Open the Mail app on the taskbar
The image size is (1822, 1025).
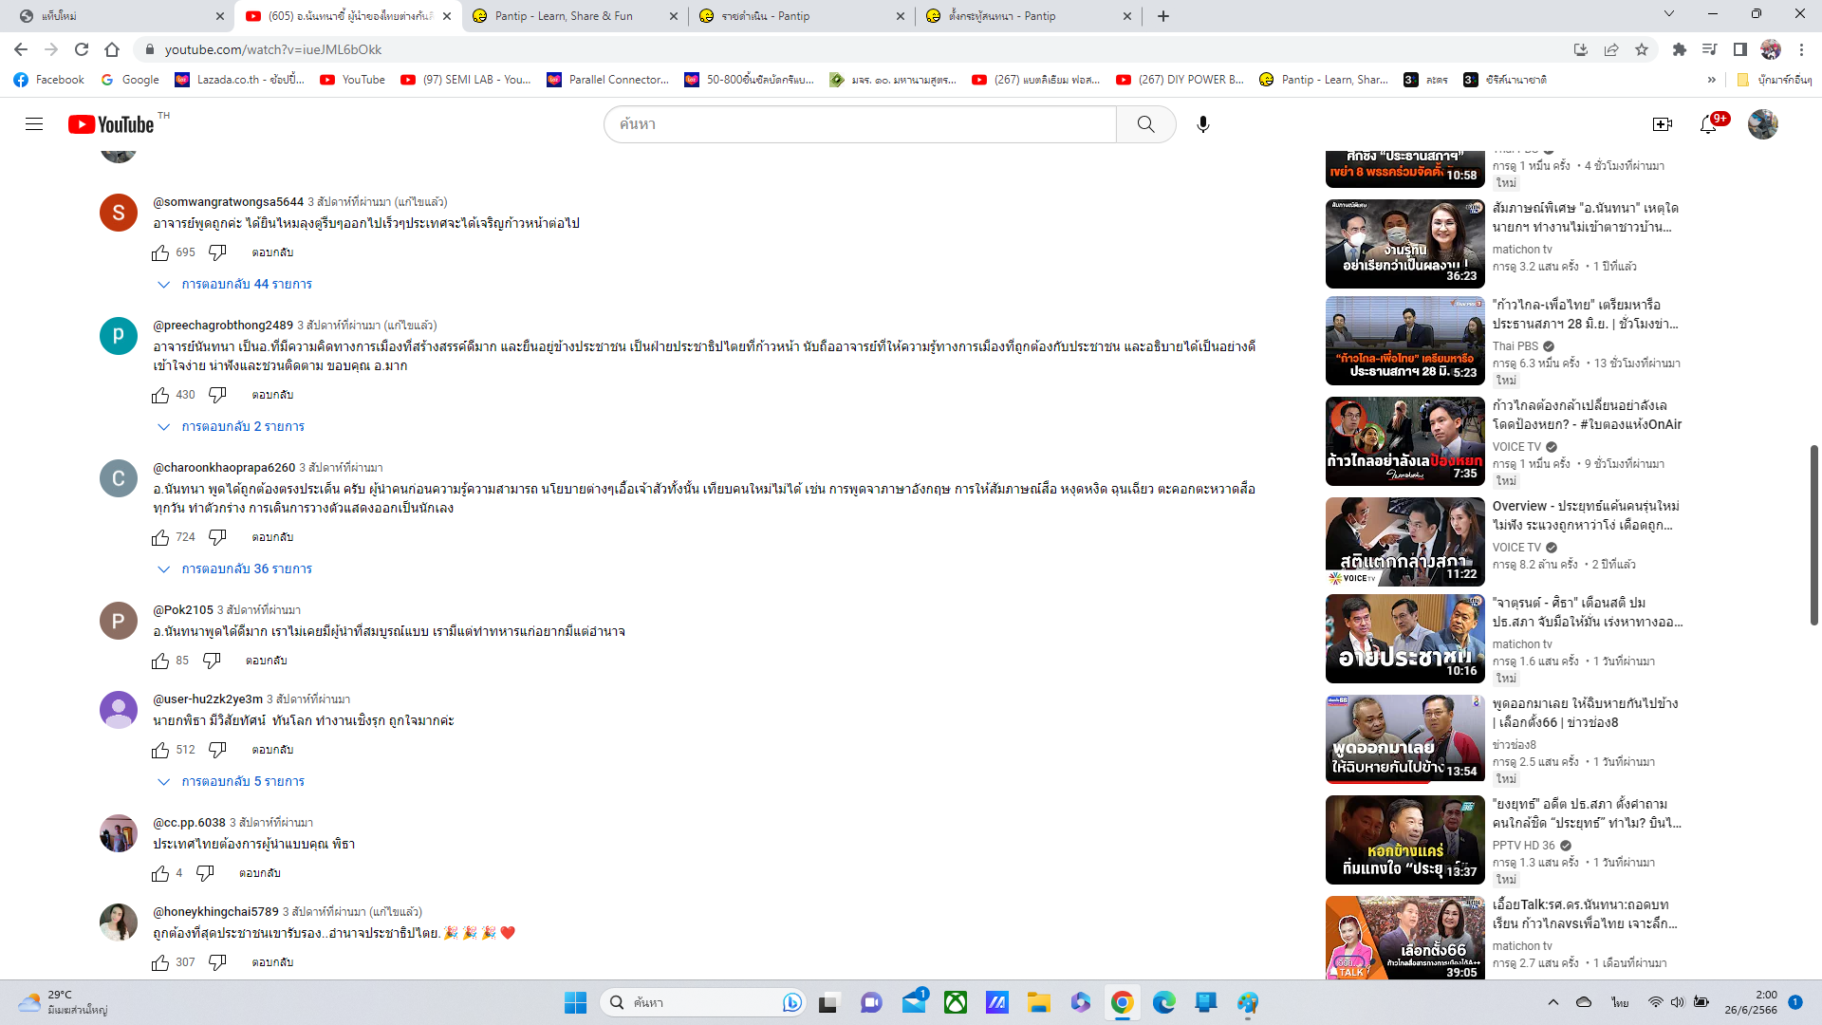914,1002
